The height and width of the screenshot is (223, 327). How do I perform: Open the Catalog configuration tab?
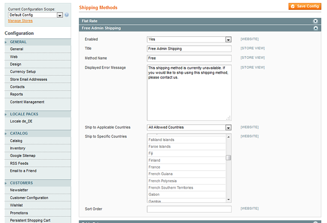(38, 141)
